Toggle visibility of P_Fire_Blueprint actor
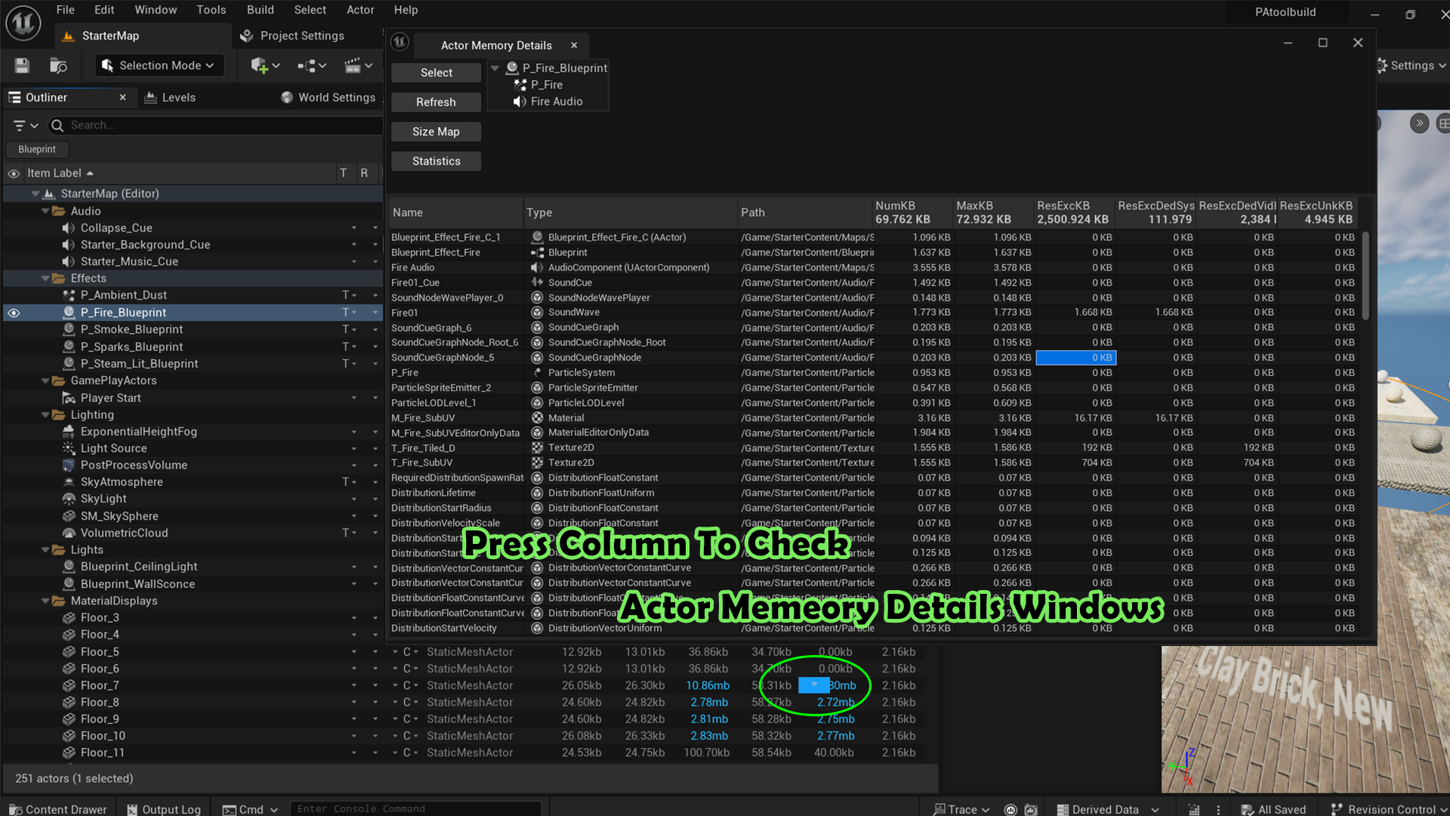Screen dimensions: 1450x816 tap(14, 312)
